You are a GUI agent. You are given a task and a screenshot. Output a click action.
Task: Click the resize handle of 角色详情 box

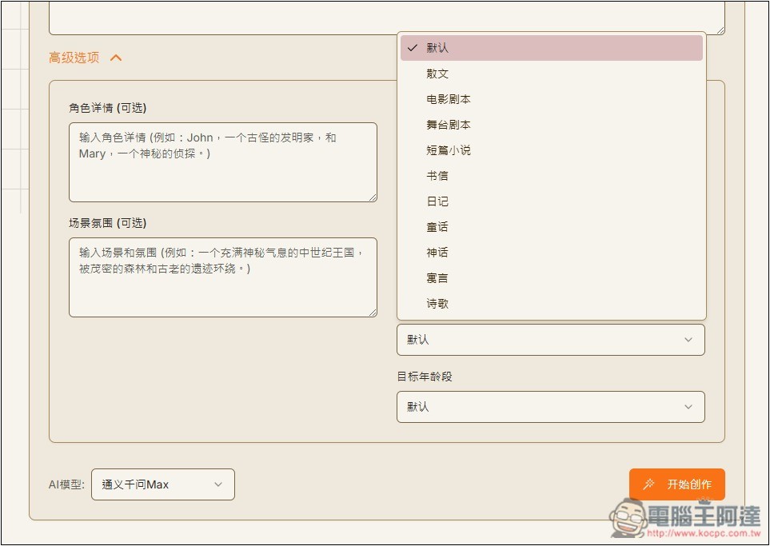(x=373, y=197)
